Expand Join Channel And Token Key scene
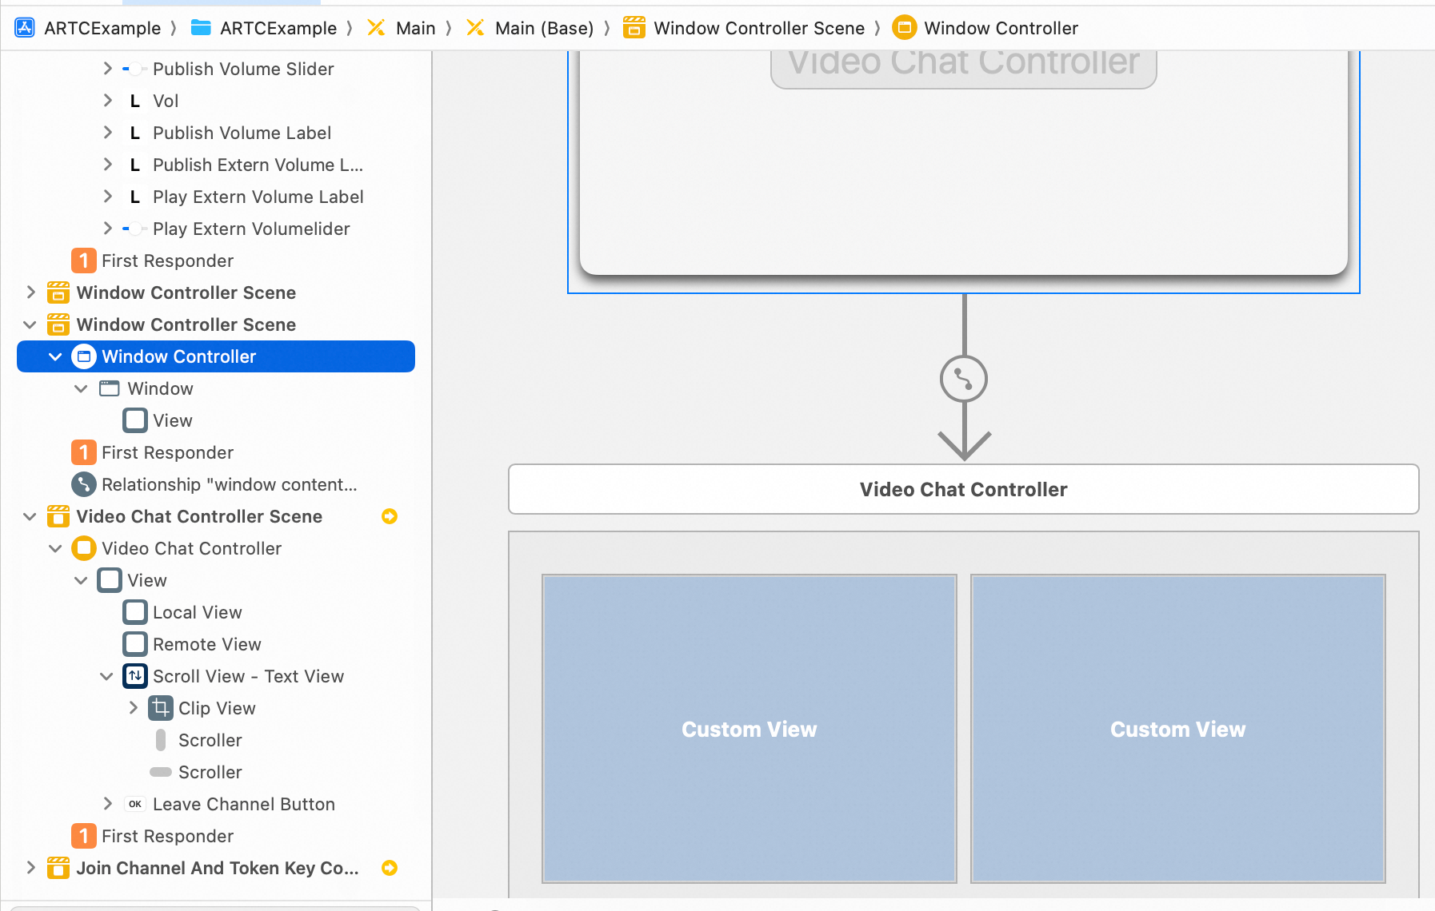1435x911 pixels. tap(30, 868)
